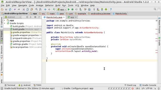The height and width of the screenshot is (90, 161).
Task: Click the Copy toolbar icon
Action: point(28,9)
